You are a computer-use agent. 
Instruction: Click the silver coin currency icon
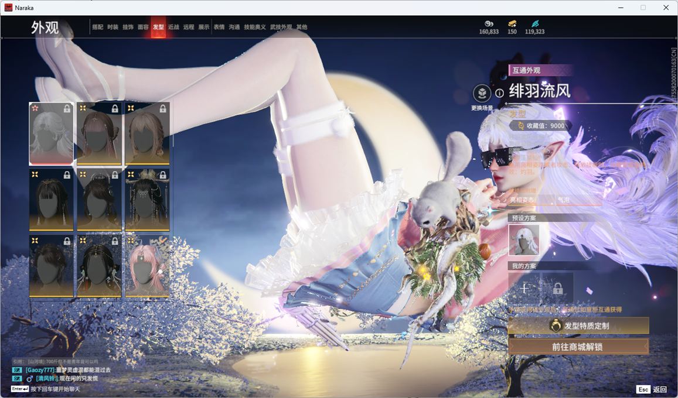(x=489, y=23)
